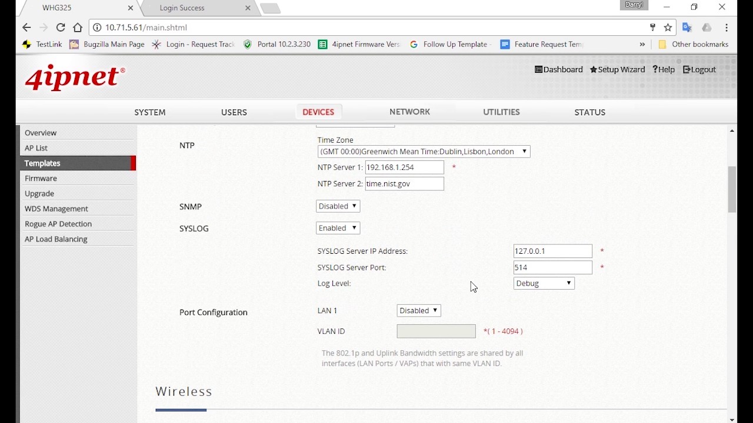
Task: Switch to the Login Success tab
Action: [x=182, y=8]
